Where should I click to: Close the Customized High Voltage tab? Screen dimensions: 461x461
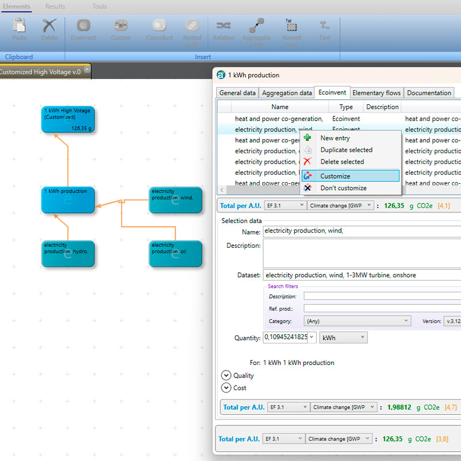(x=87, y=70)
